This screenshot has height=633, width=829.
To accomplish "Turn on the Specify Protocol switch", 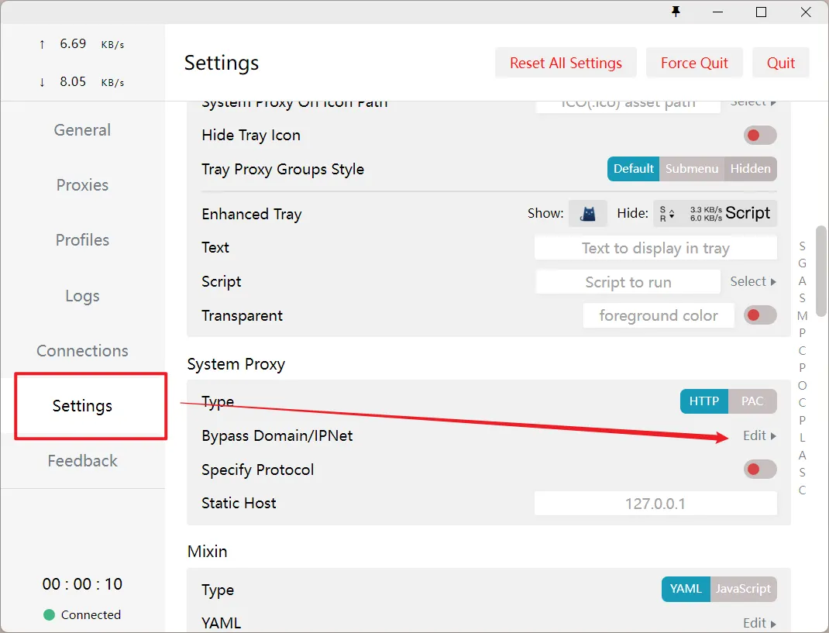I will pyautogui.click(x=759, y=470).
